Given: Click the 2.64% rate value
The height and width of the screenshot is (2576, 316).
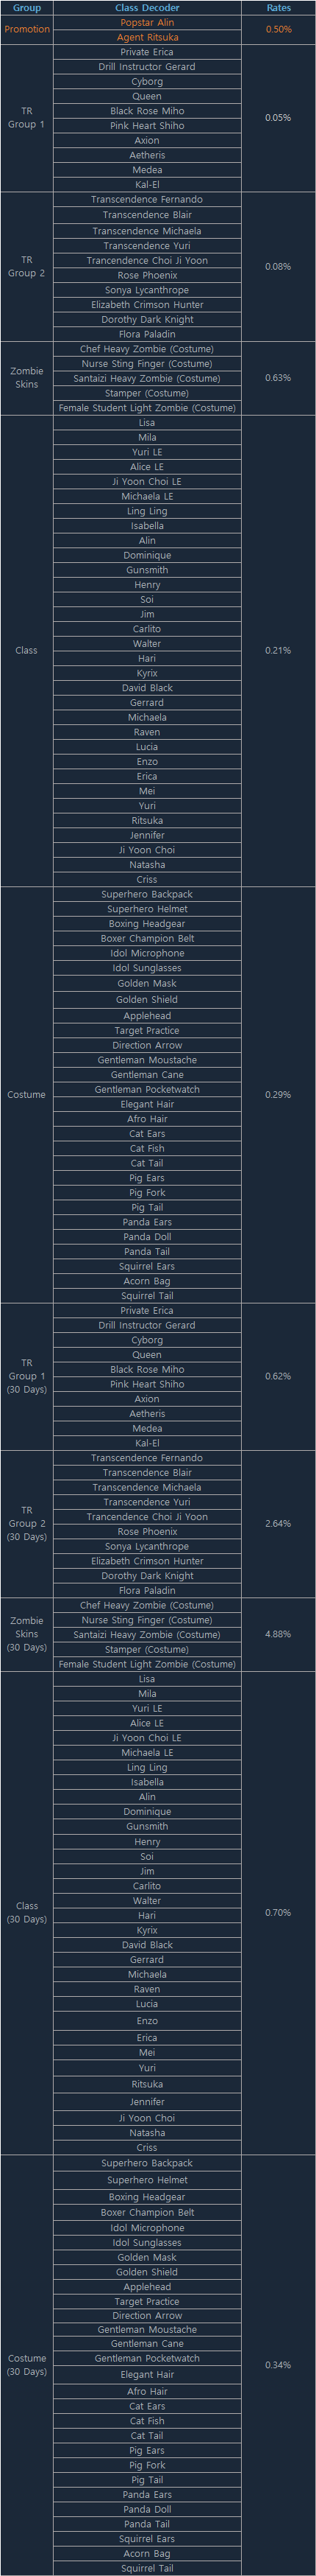Looking at the screenshot, I should pos(278,1523).
